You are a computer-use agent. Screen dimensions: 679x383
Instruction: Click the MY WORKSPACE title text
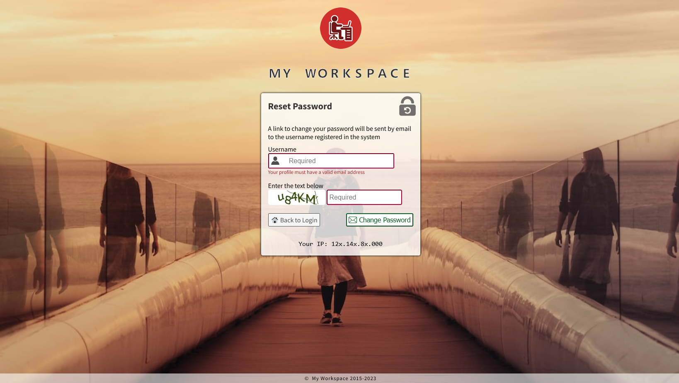(x=339, y=73)
